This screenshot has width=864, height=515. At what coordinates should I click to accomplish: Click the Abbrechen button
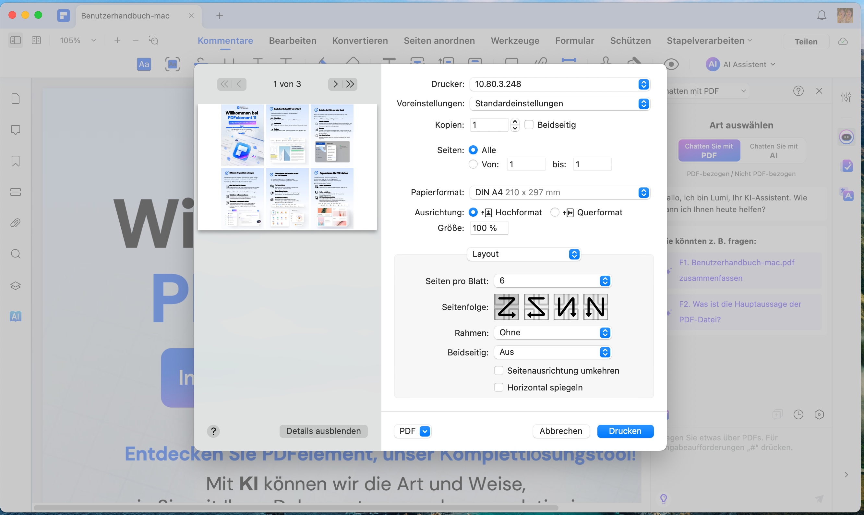click(x=561, y=431)
